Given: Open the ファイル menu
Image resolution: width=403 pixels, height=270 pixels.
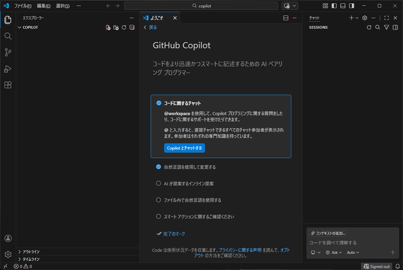Looking at the screenshot, I should [x=23, y=6].
